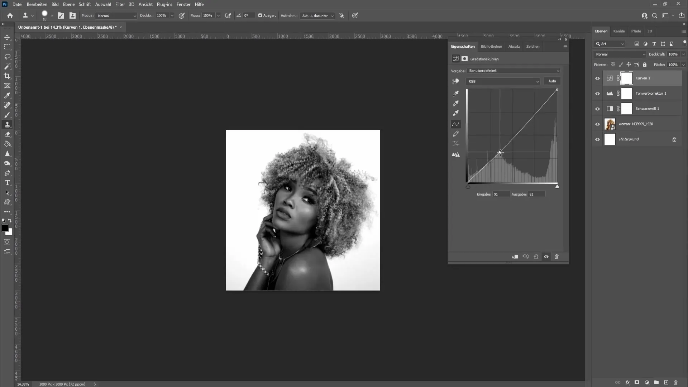Click the warning triangle icon in Curves panel
Screen dimensions: 688x387
point(457,154)
